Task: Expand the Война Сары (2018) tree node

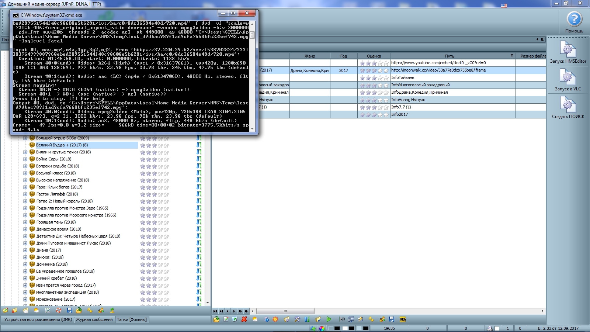Action: (x=25, y=159)
